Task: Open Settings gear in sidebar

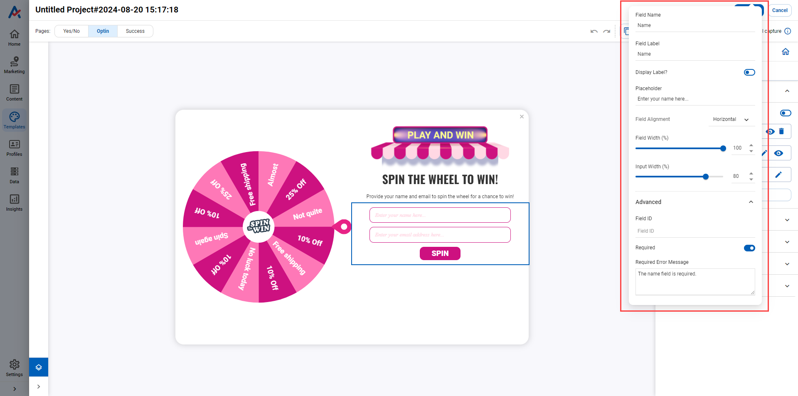Action: (14, 368)
